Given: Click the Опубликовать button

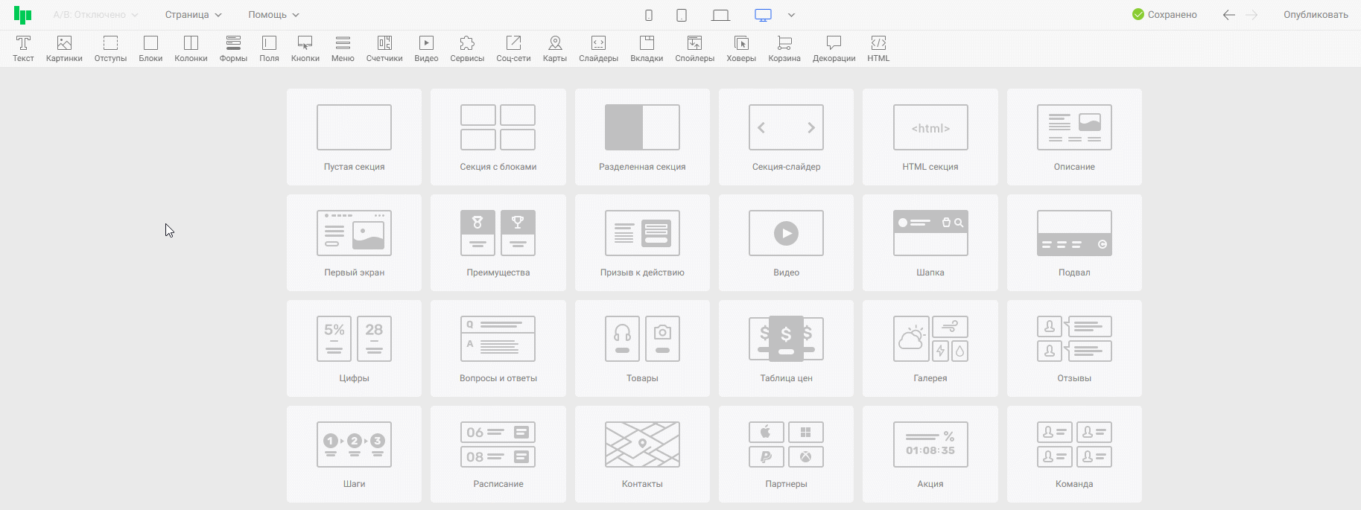Looking at the screenshot, I should coord(1315,15).
